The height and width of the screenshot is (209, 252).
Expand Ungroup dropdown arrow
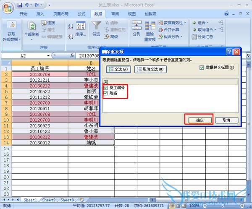215,30
